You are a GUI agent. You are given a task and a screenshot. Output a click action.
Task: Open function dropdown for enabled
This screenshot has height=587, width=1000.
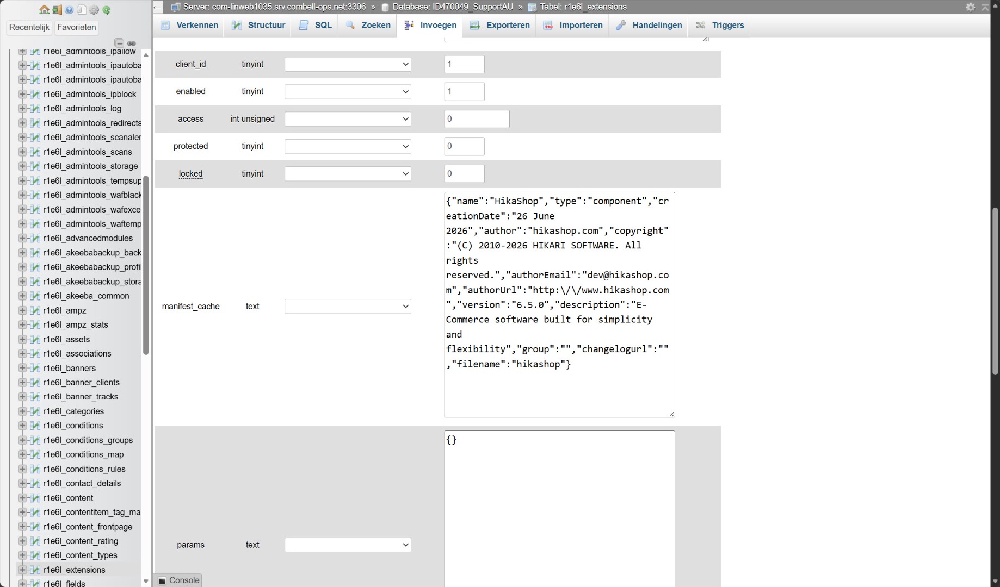point(348,91)
